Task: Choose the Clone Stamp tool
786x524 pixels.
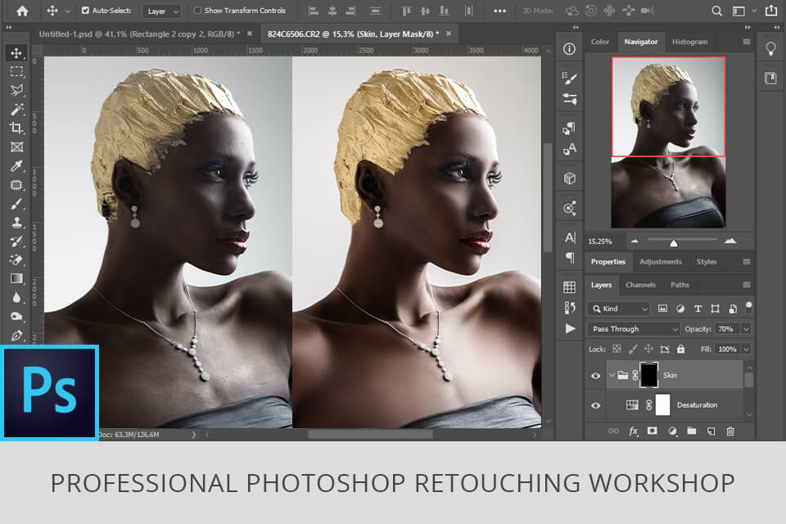Action: (16, 223)
